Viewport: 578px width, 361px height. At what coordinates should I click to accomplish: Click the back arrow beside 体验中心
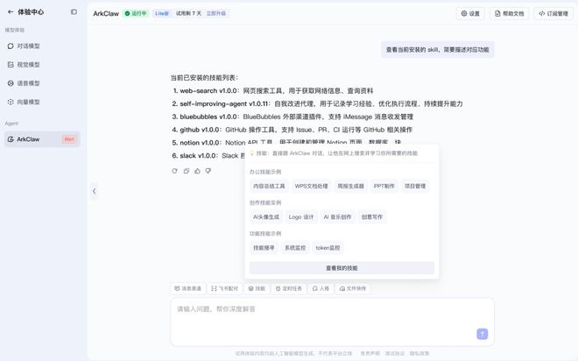[11, 11]
